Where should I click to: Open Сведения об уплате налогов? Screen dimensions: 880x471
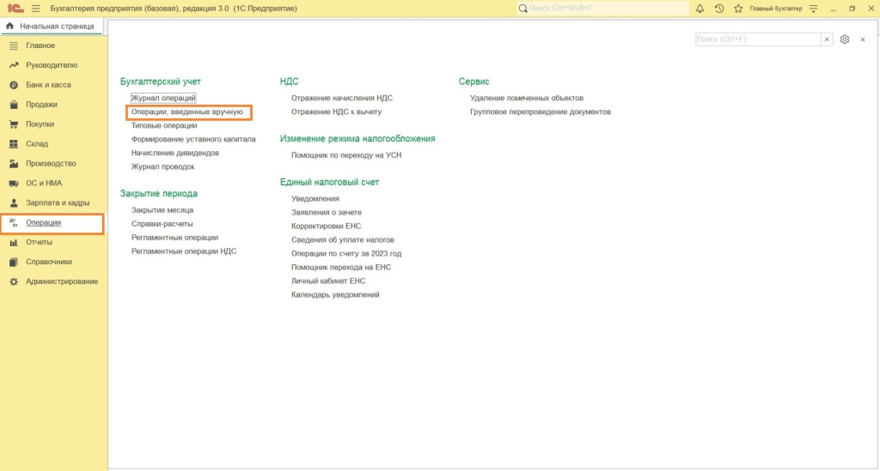click(342, 239)
